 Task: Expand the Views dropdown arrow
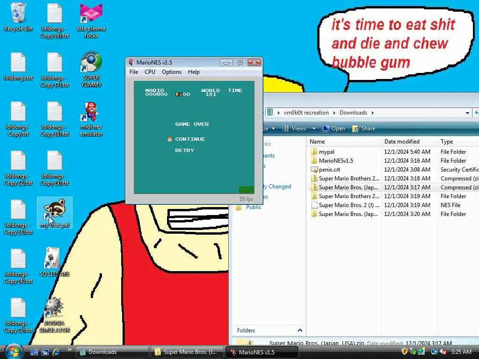[x=314, y=129]
